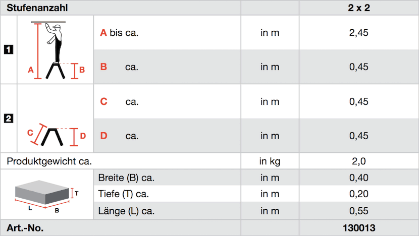This screenshot has width=419, height=236.
Task: Select the '2 x 2' column header
Action: click(359, 8)
